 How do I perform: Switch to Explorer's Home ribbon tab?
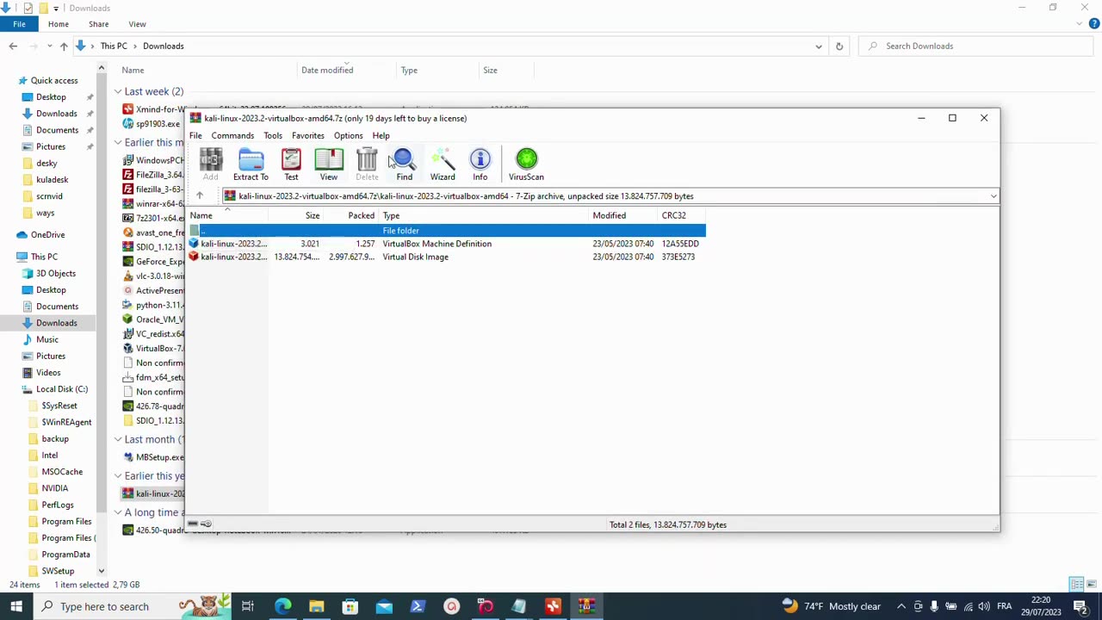point(58,24)
